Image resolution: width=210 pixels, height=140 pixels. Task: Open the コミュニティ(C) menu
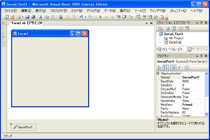[178, 11]
